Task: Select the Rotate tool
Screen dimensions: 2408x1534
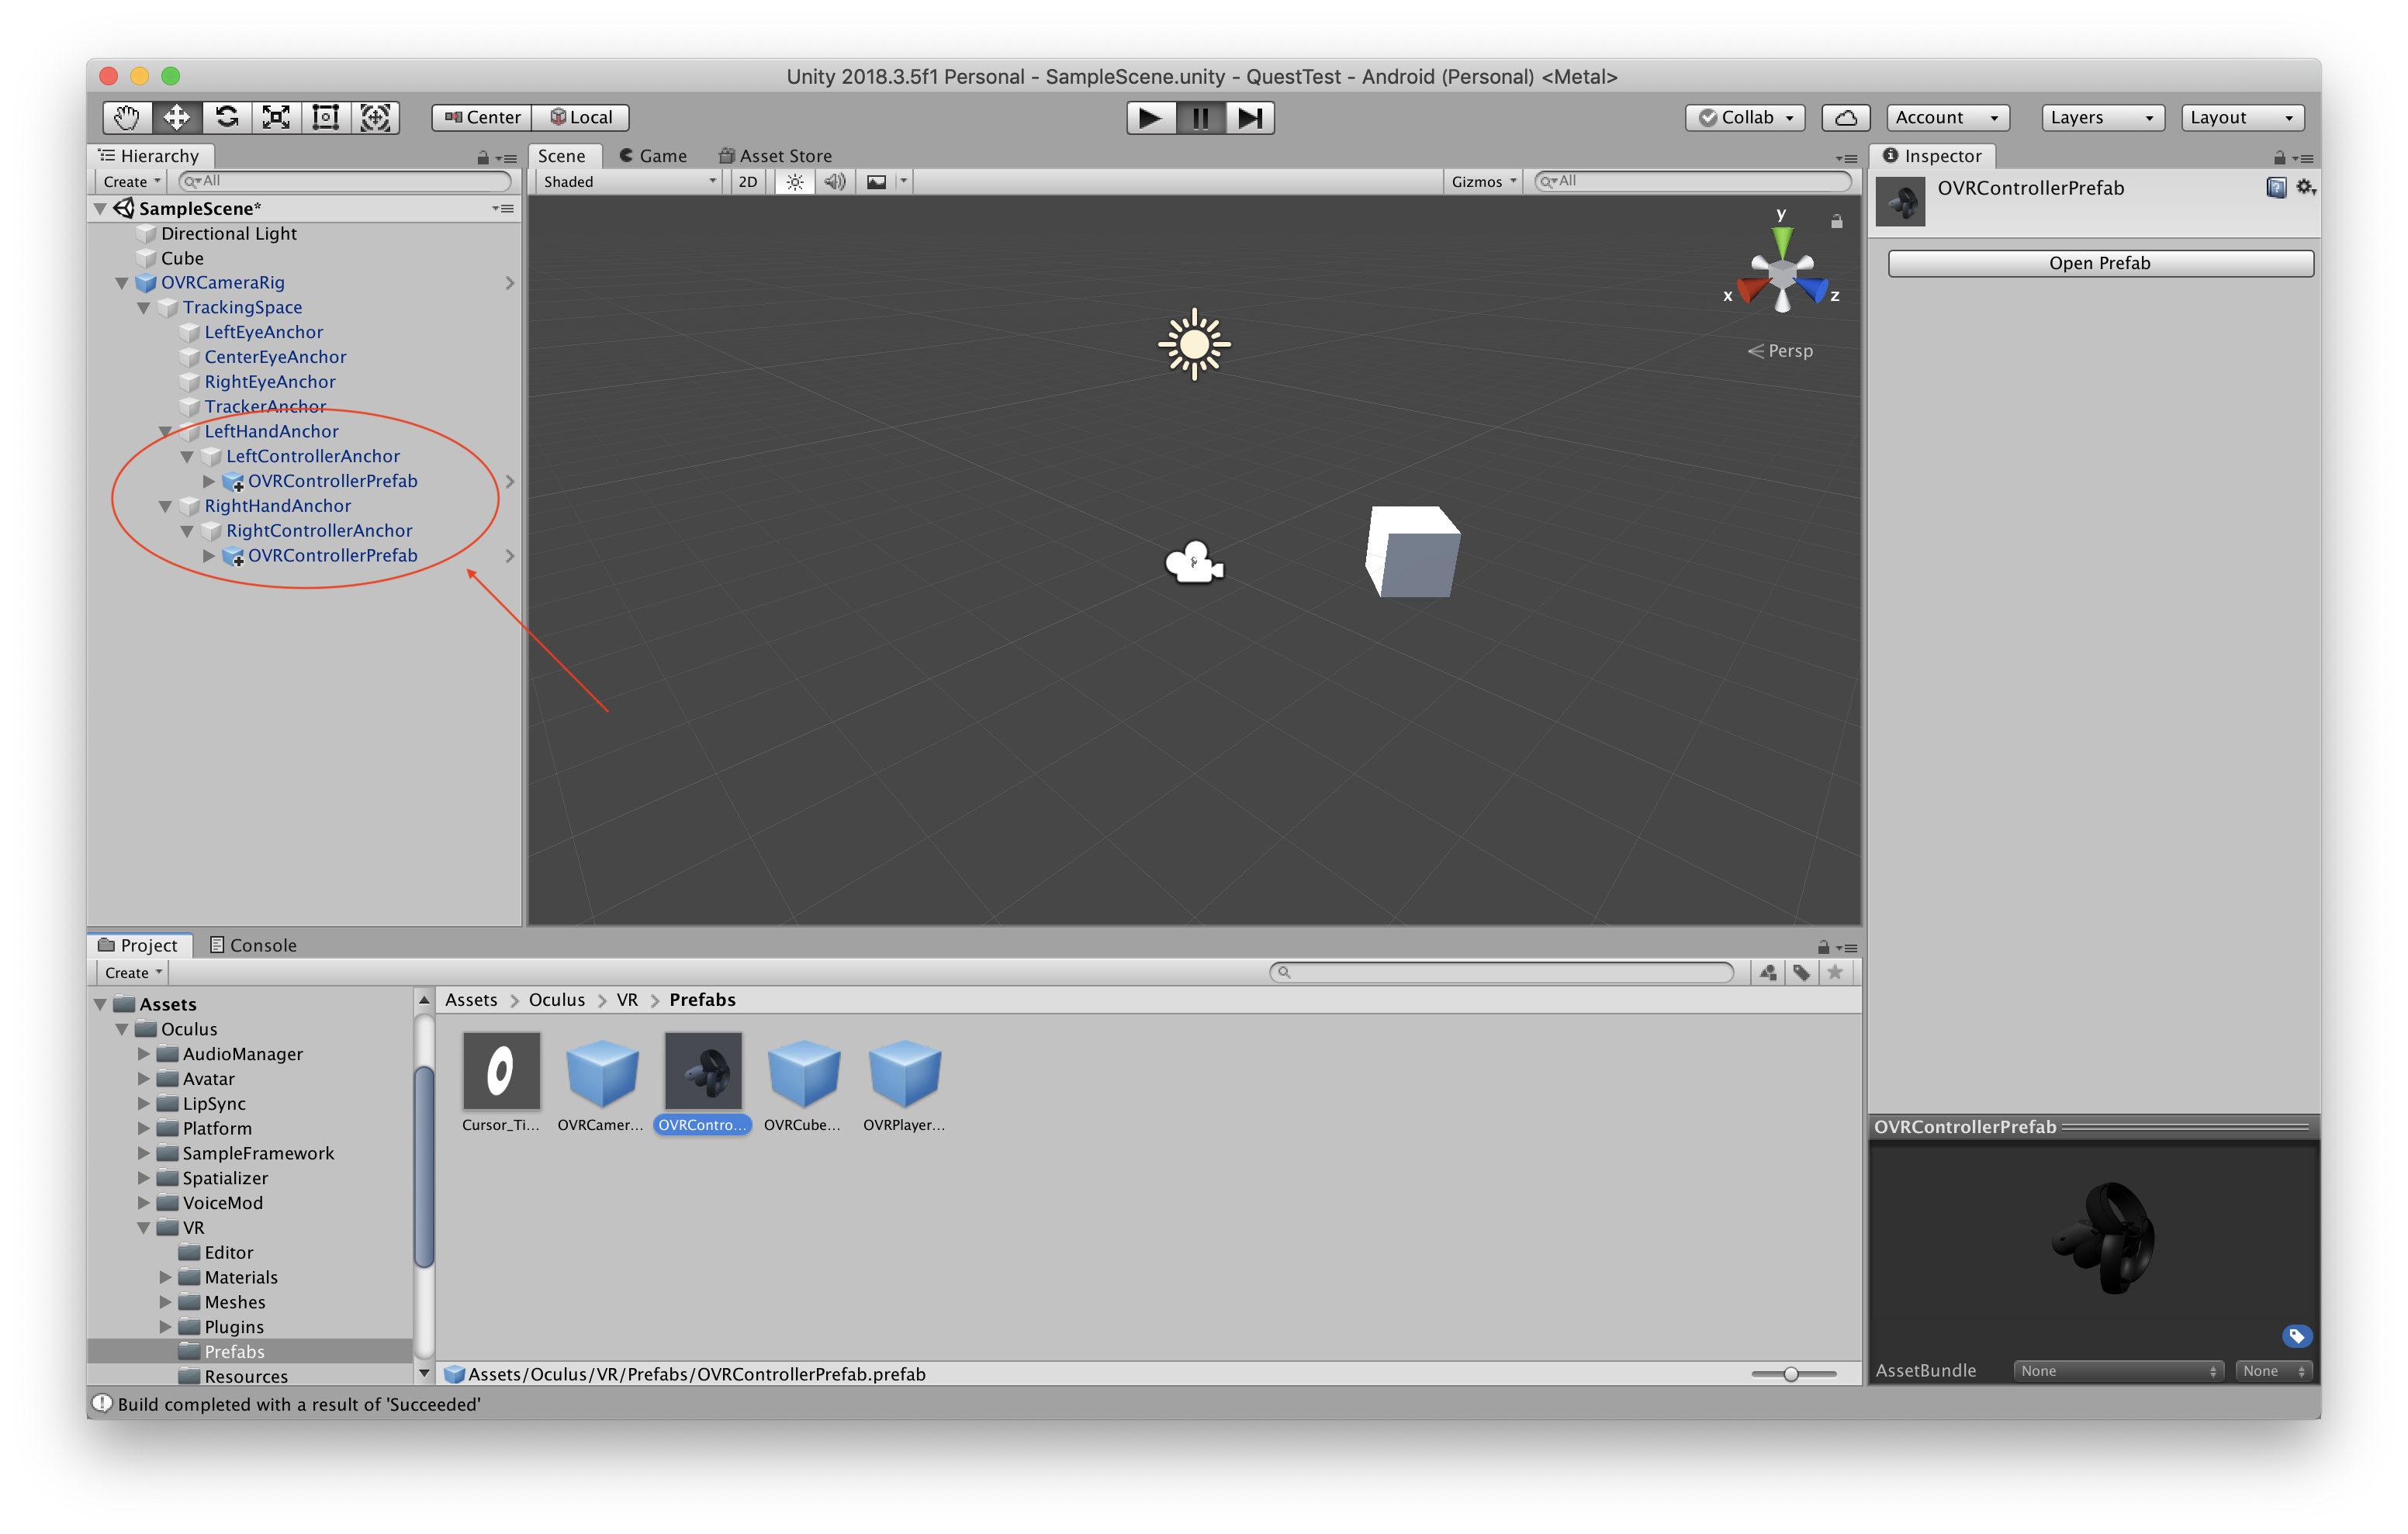Action: pyautogui.click(x=227, y=118)
